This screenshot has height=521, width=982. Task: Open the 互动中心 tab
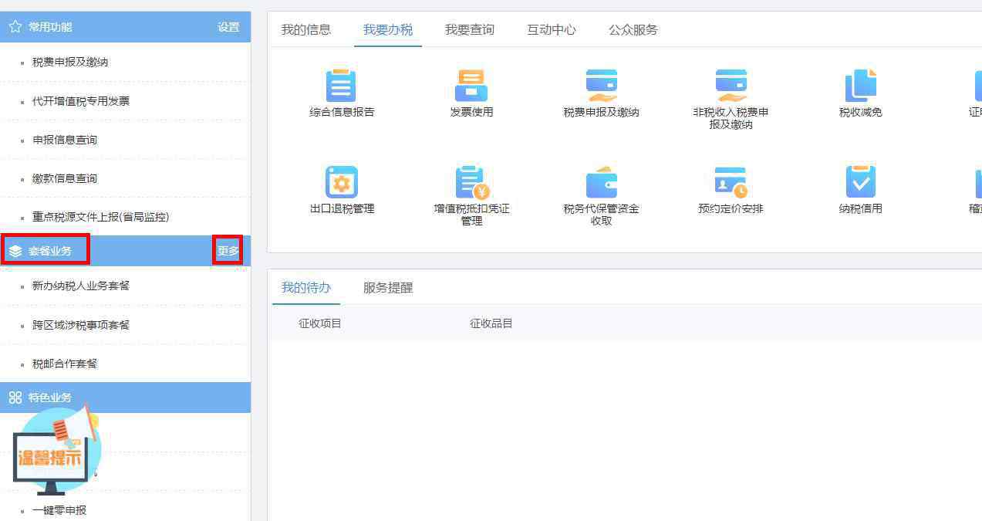[x=551, y=30]
